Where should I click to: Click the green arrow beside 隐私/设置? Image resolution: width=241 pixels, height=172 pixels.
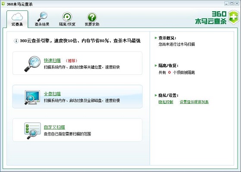156,95
